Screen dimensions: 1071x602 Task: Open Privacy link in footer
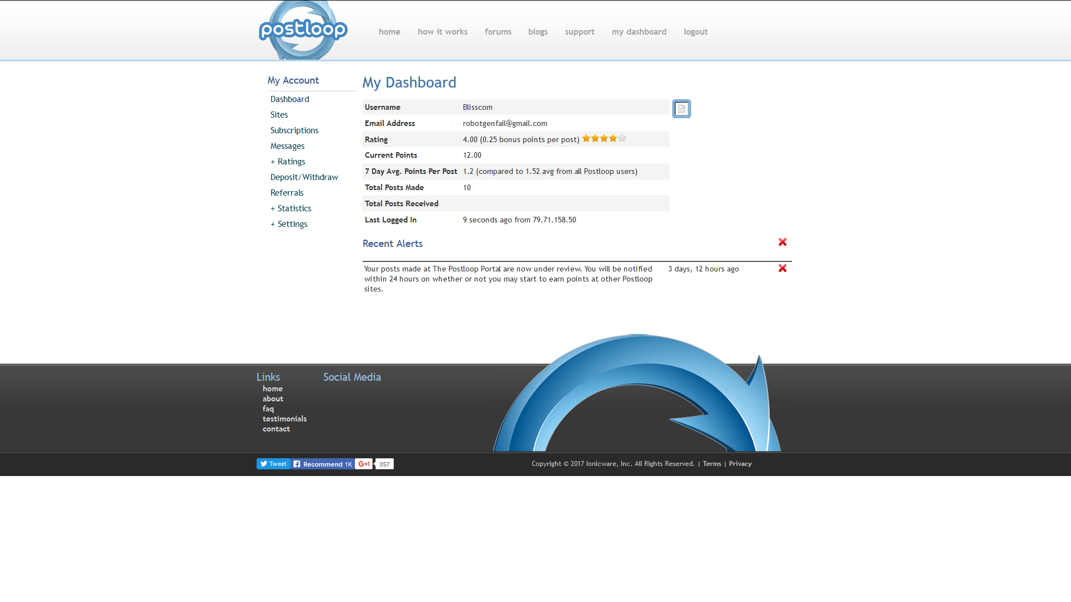click(740, 464)
